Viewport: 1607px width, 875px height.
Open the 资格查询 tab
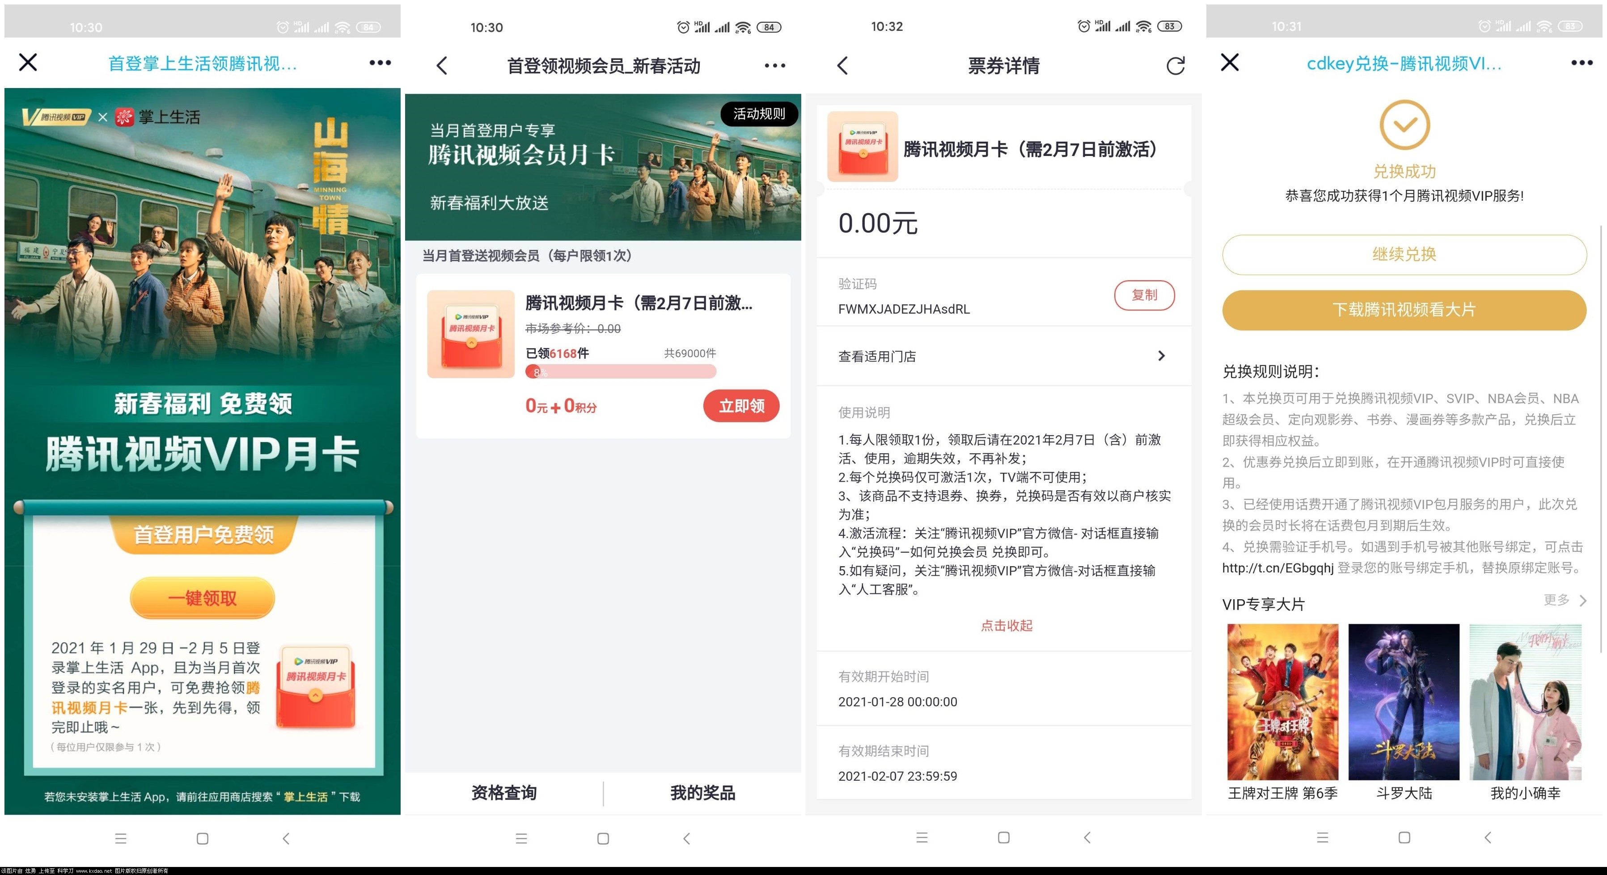[504, 793]
